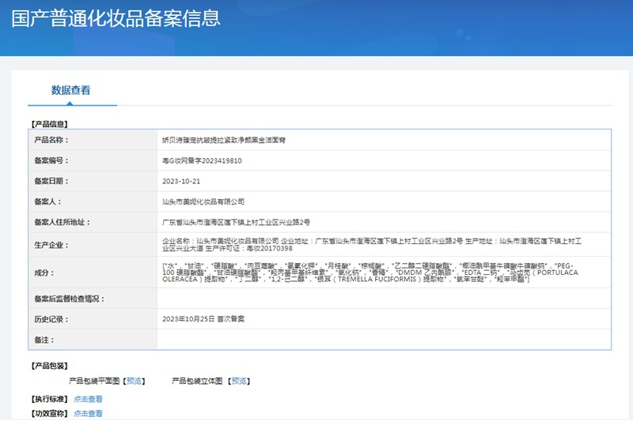
Task: Select the 成分 label cell
Action: coord(93,273)
